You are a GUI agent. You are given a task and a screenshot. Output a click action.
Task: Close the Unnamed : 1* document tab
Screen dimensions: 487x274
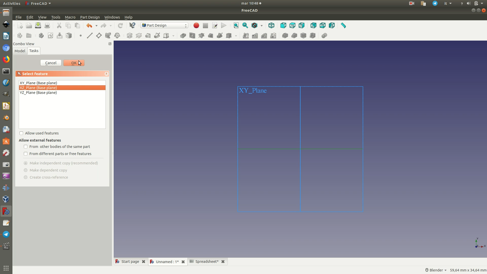click(x=183, y=262)
